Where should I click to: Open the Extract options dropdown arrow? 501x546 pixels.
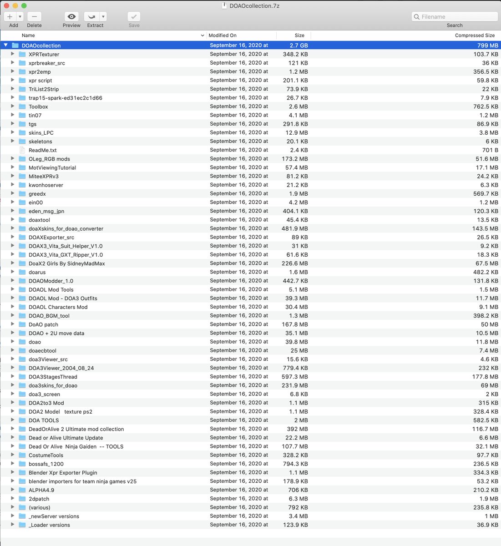click(x=103, y=17)
